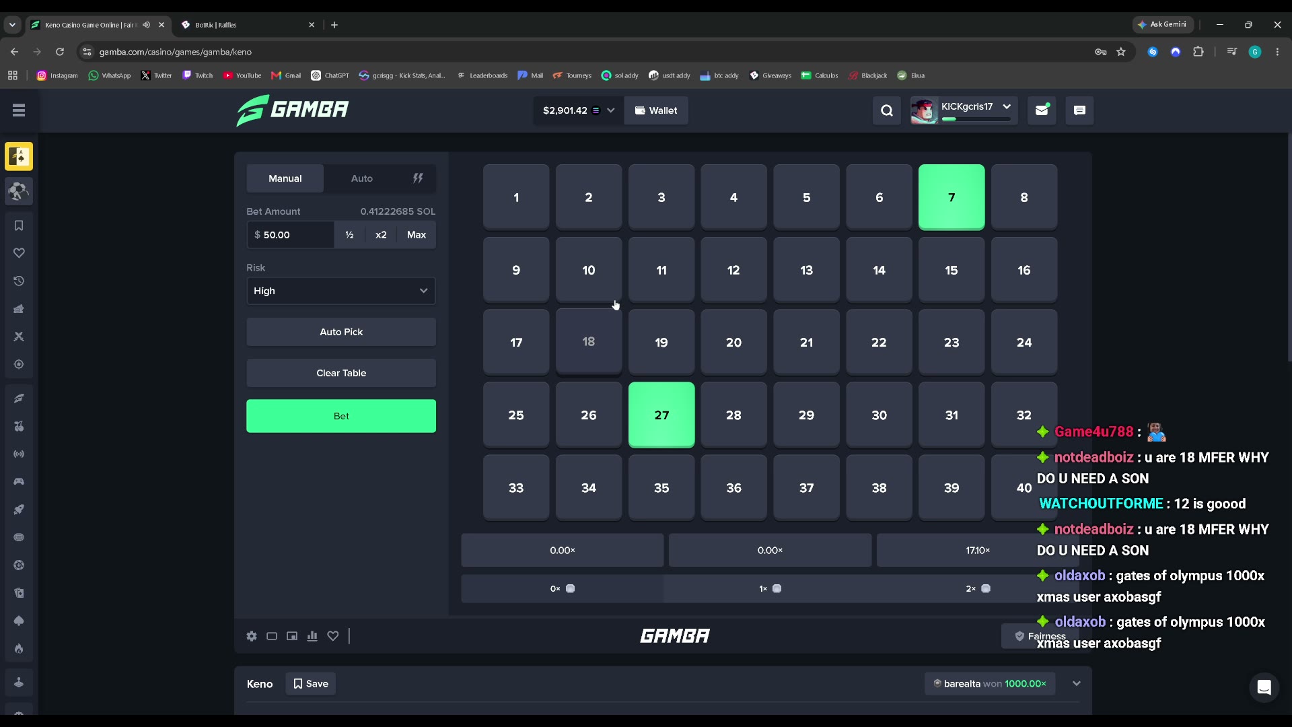Click the game settings gear icon
1292x727 pixels.
tap(252, 636)
